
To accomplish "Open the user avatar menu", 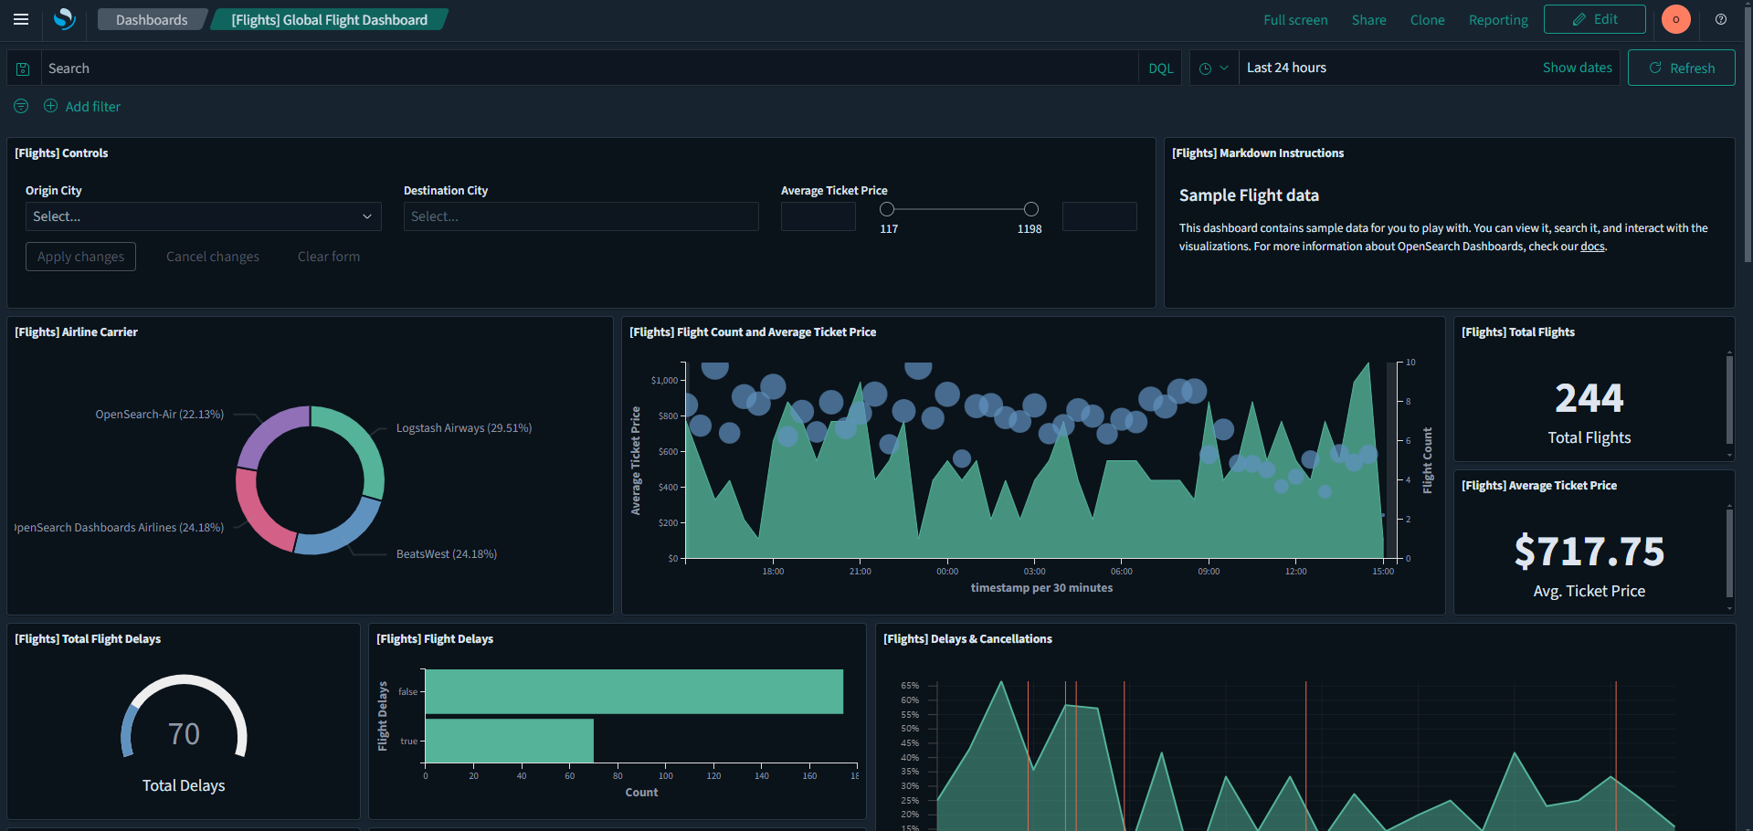I will pos(1676,19).
